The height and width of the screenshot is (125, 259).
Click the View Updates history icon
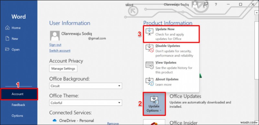point(150,65)
